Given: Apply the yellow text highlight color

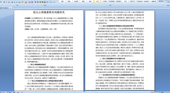Looking at the screenshot, I should (23, 2).
